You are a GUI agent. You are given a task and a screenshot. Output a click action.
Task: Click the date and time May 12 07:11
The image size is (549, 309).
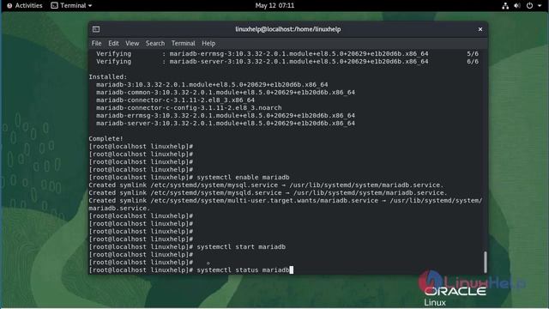click(274, 6)
